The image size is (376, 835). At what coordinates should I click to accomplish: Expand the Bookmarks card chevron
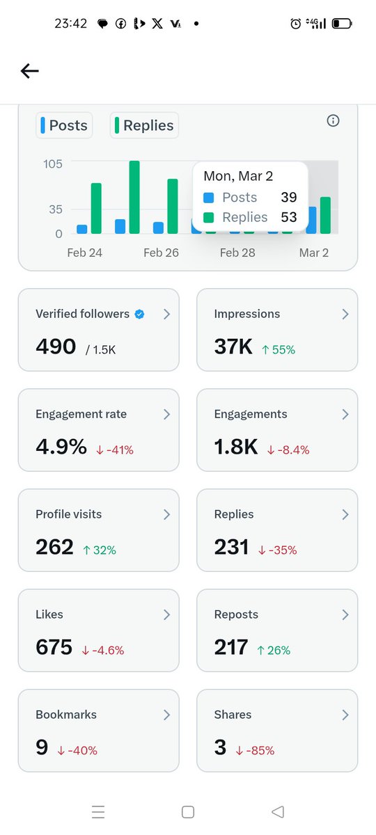coord(166,715)
